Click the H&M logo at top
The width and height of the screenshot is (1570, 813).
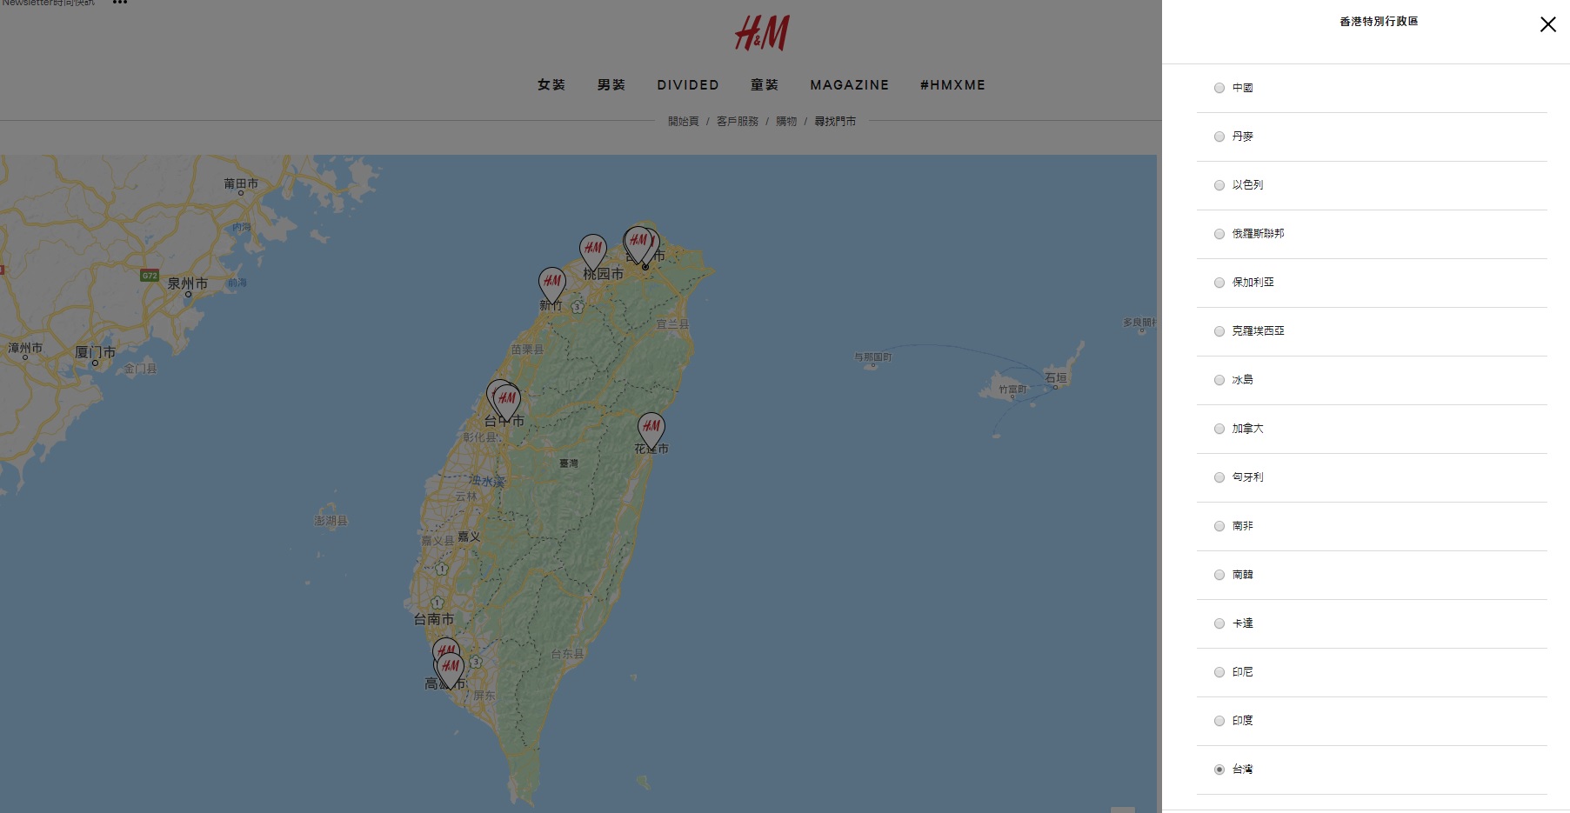(x=762, y=34)
